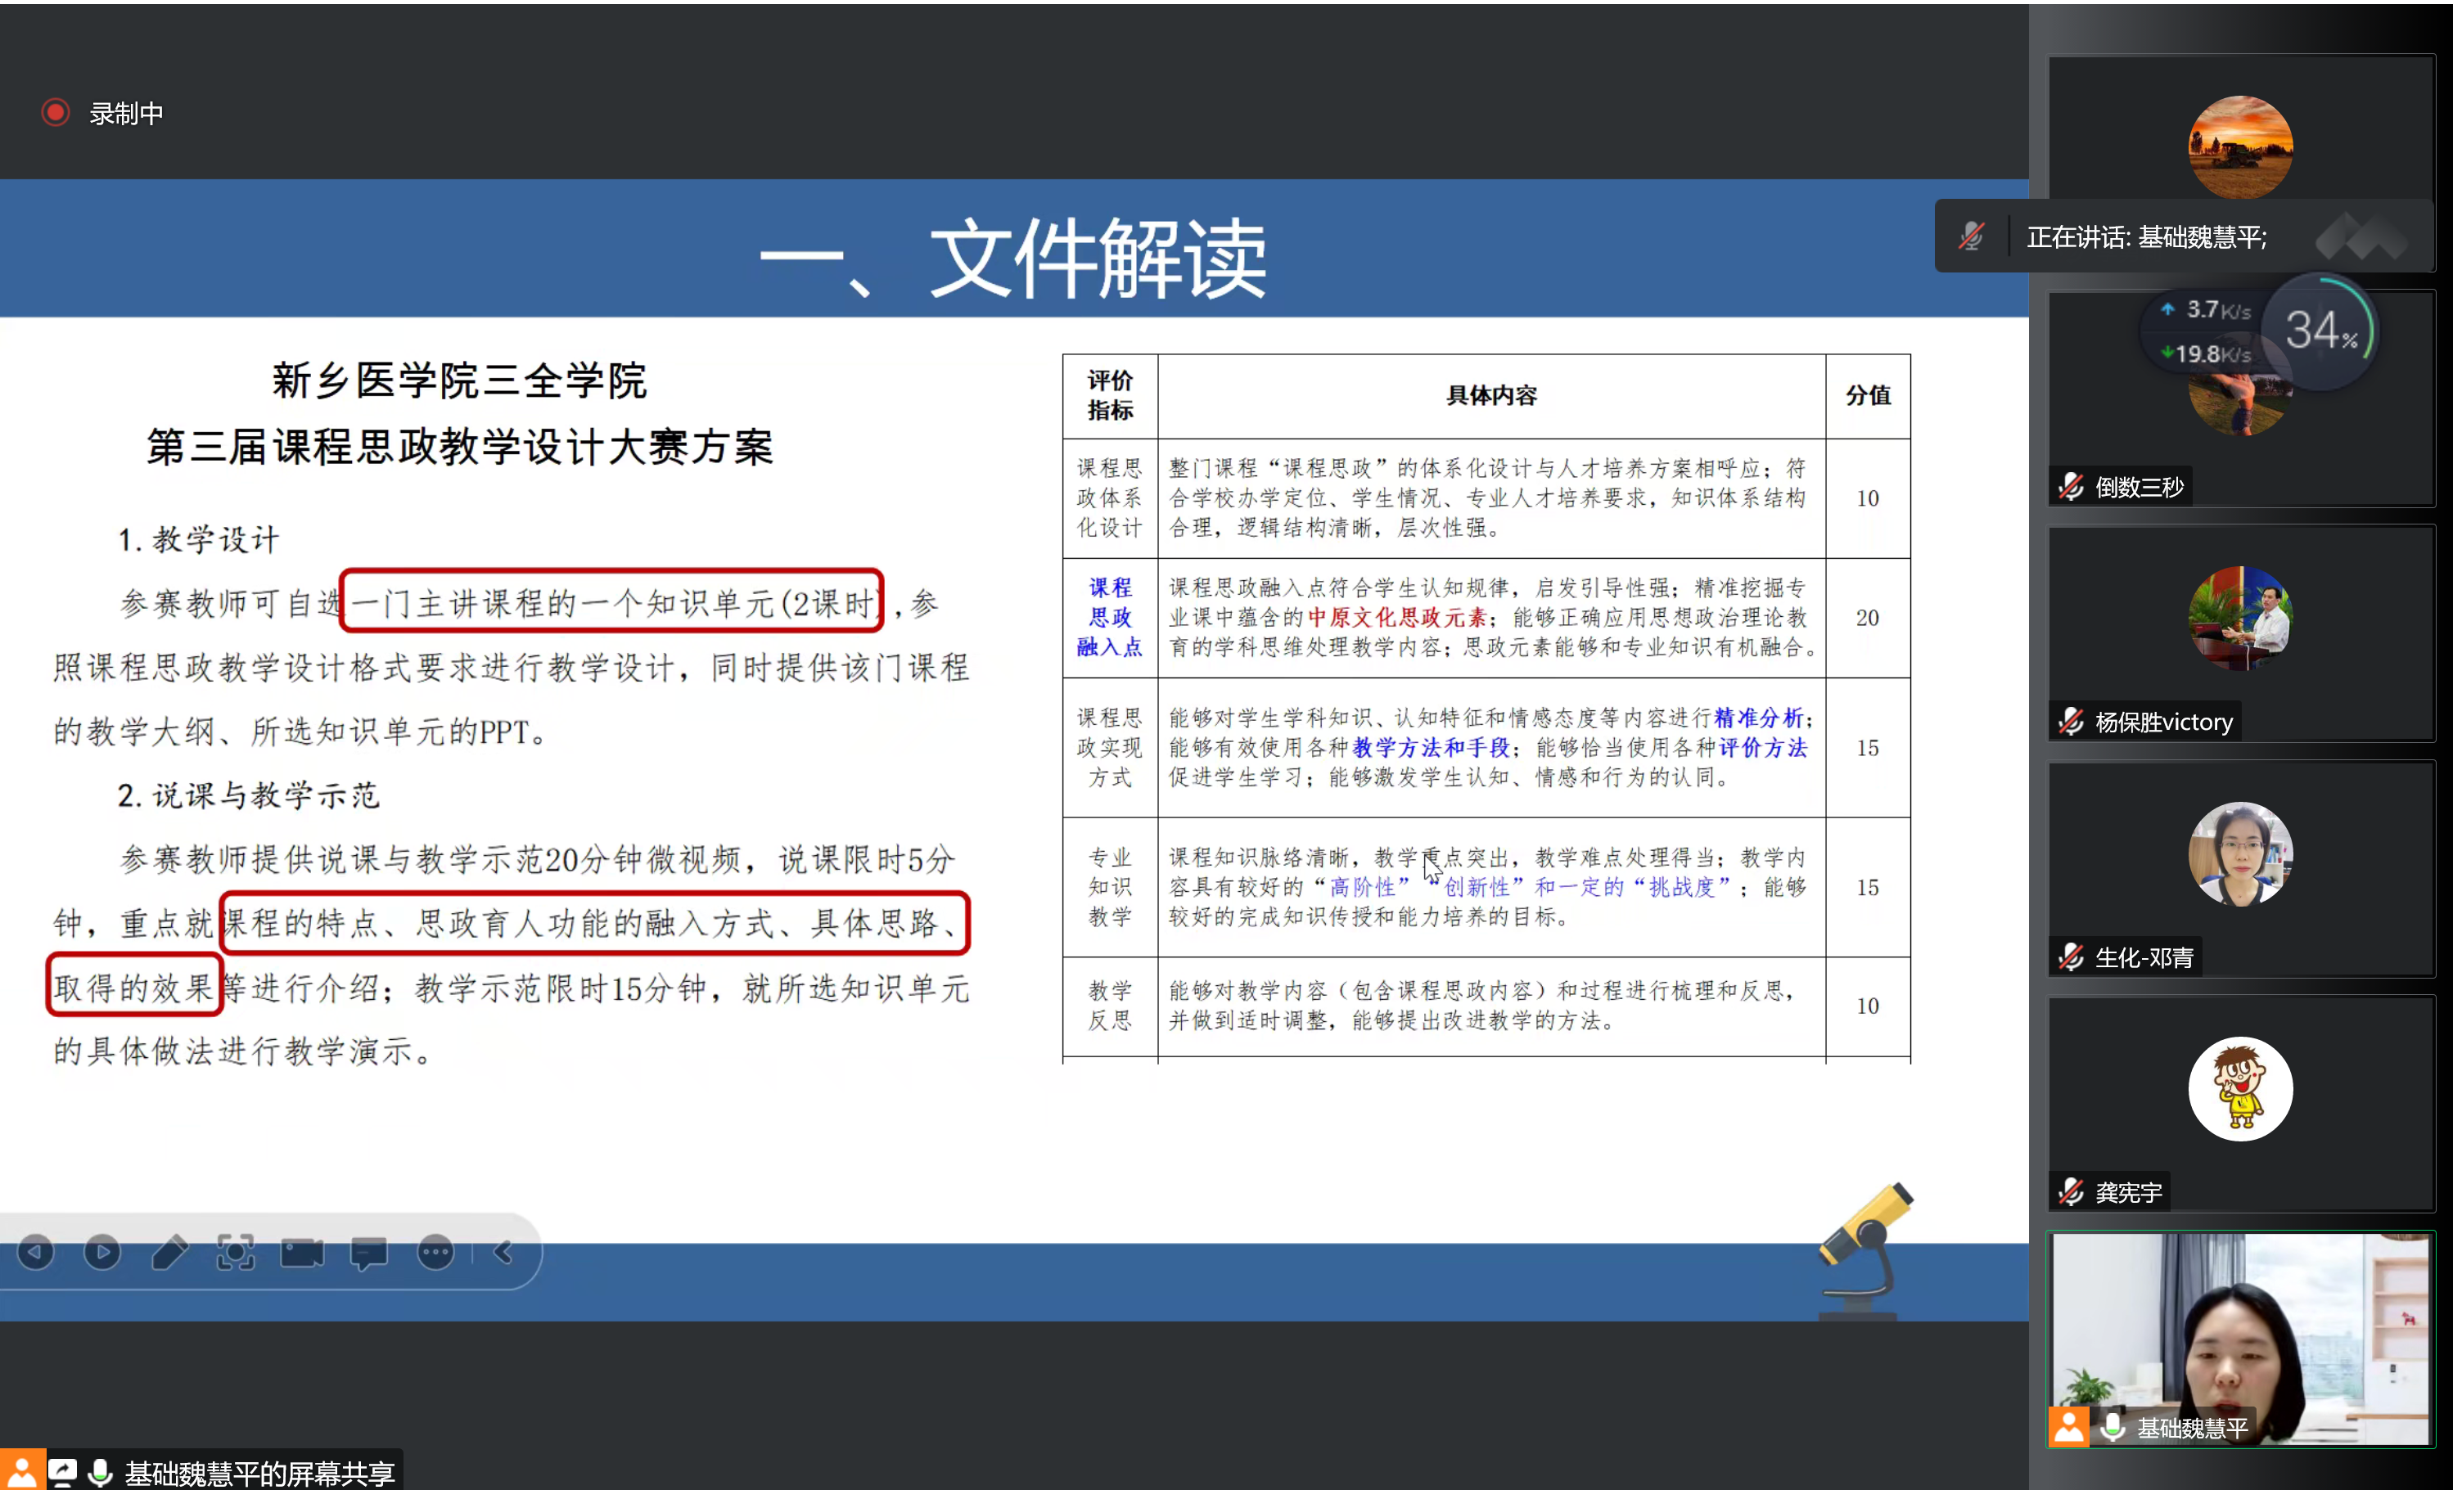Select the pen annotation tool
This screenshot has width=2453, height=1490.
click(169, 1251)
